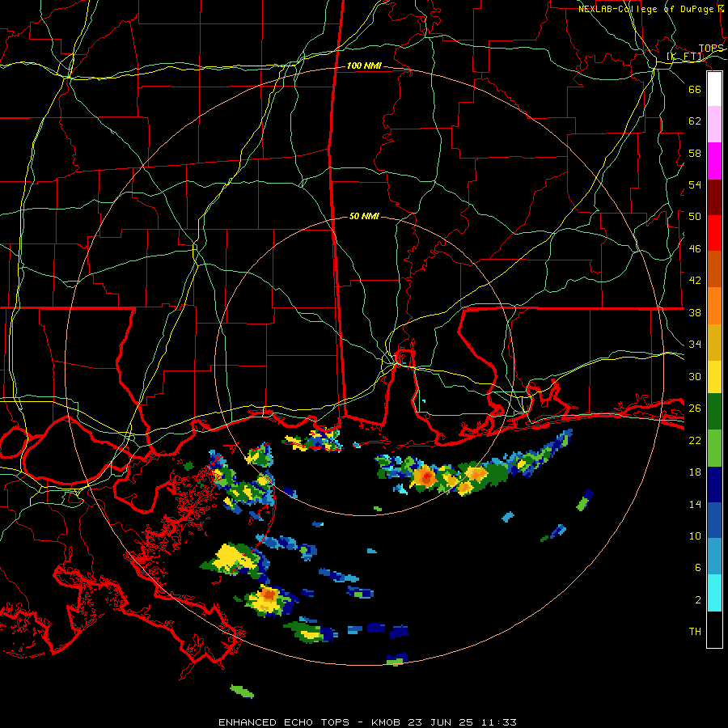728x728 pixels.
Task: Click the black TH swatch at legend bottom
Action: [x=714, y=629]
